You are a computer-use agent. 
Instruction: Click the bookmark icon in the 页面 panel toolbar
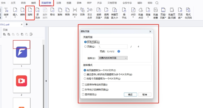point(31,35)
